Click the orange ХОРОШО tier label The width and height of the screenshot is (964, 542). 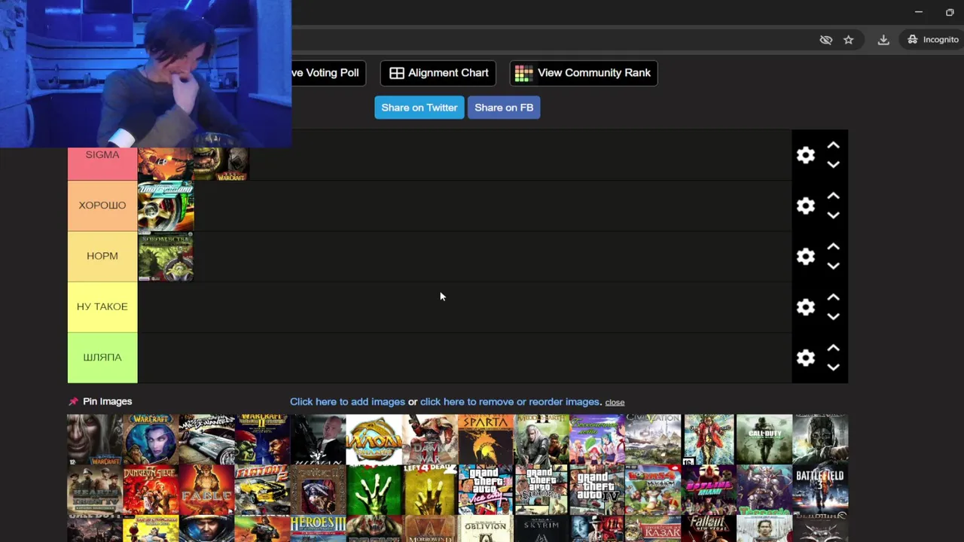(x=102, y=206)
